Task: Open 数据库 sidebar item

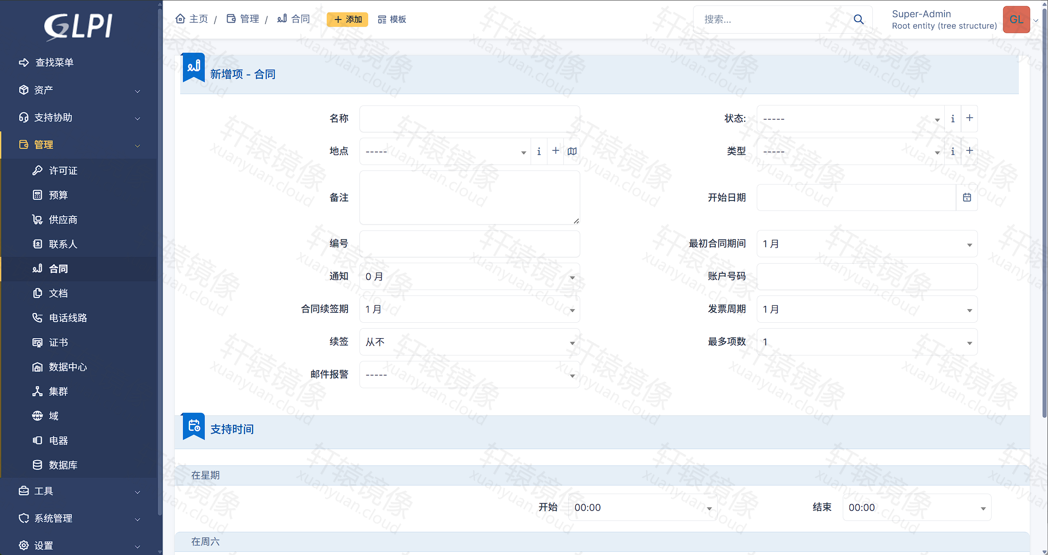Action: tap(80, 465)
